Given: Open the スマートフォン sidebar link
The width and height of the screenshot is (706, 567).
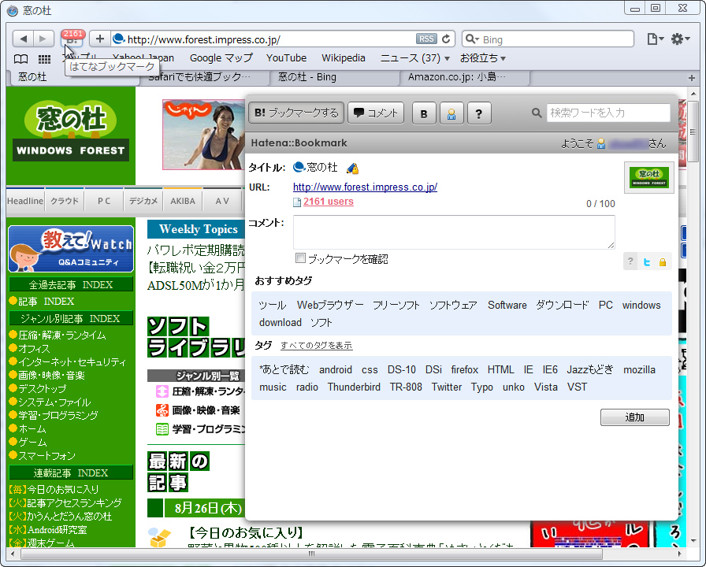Looking at the screenshot, I should coord(46,456).
